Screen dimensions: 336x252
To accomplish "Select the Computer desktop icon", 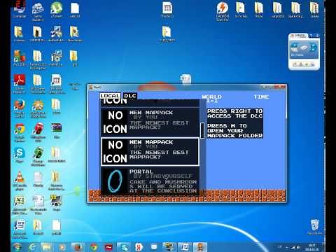I will [x=19, y=10].
